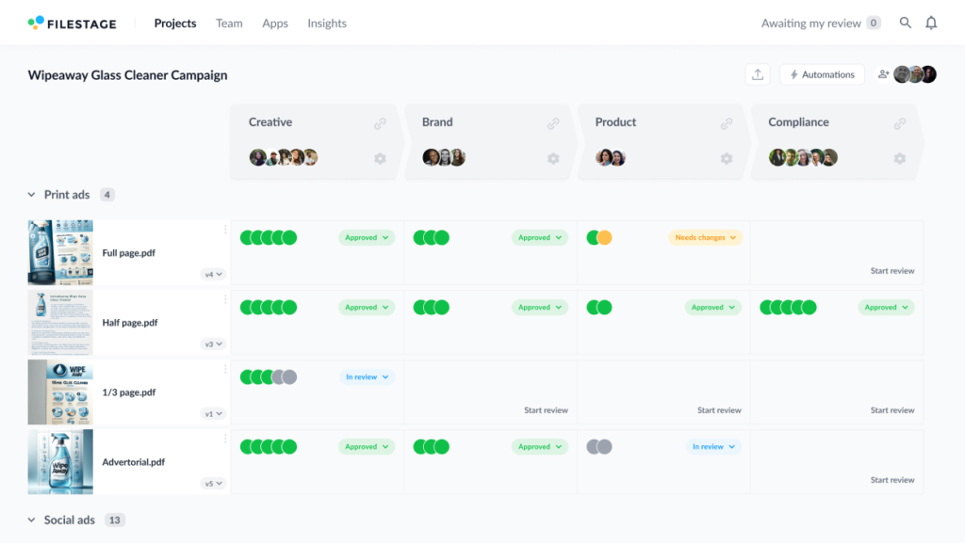The width and height of the screenshot is (965, 543).
Task: Copy the Creative step review link
Action: [381, 123]
